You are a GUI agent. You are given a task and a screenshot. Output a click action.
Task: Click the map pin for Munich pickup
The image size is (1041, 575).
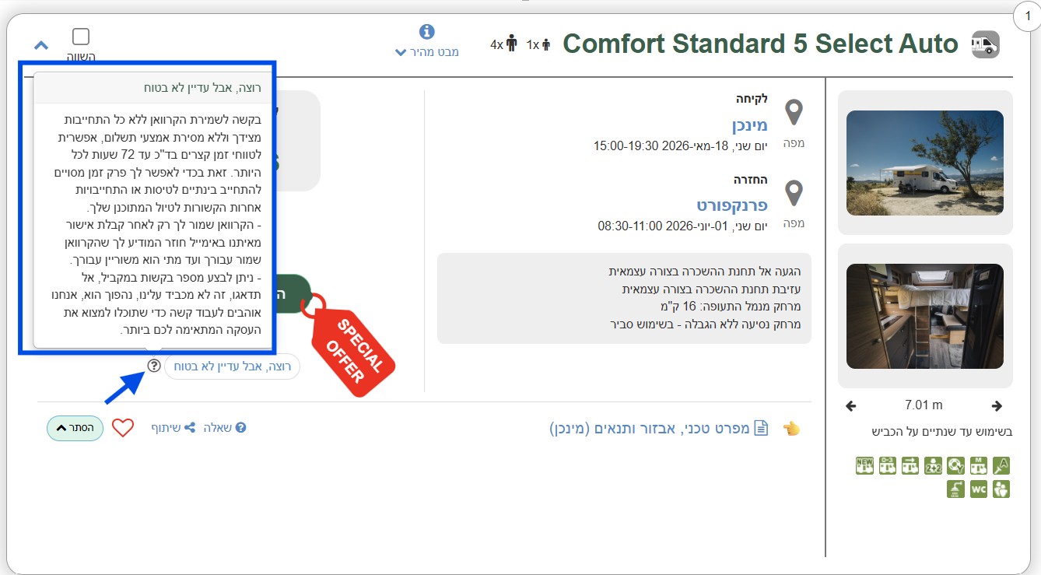[x=794, y=114]
